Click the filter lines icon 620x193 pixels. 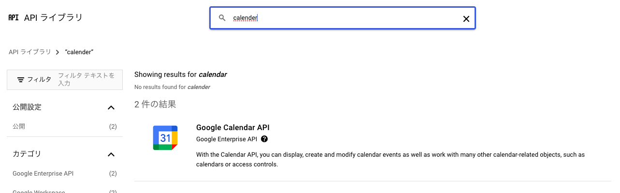point(21,79)
